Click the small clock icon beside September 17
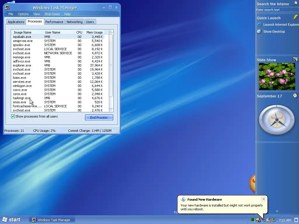The height and width of the screenshot is (224, 299). [295, 95]
